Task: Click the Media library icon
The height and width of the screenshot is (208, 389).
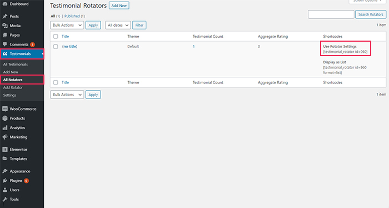Action: [x=4, y=26]
